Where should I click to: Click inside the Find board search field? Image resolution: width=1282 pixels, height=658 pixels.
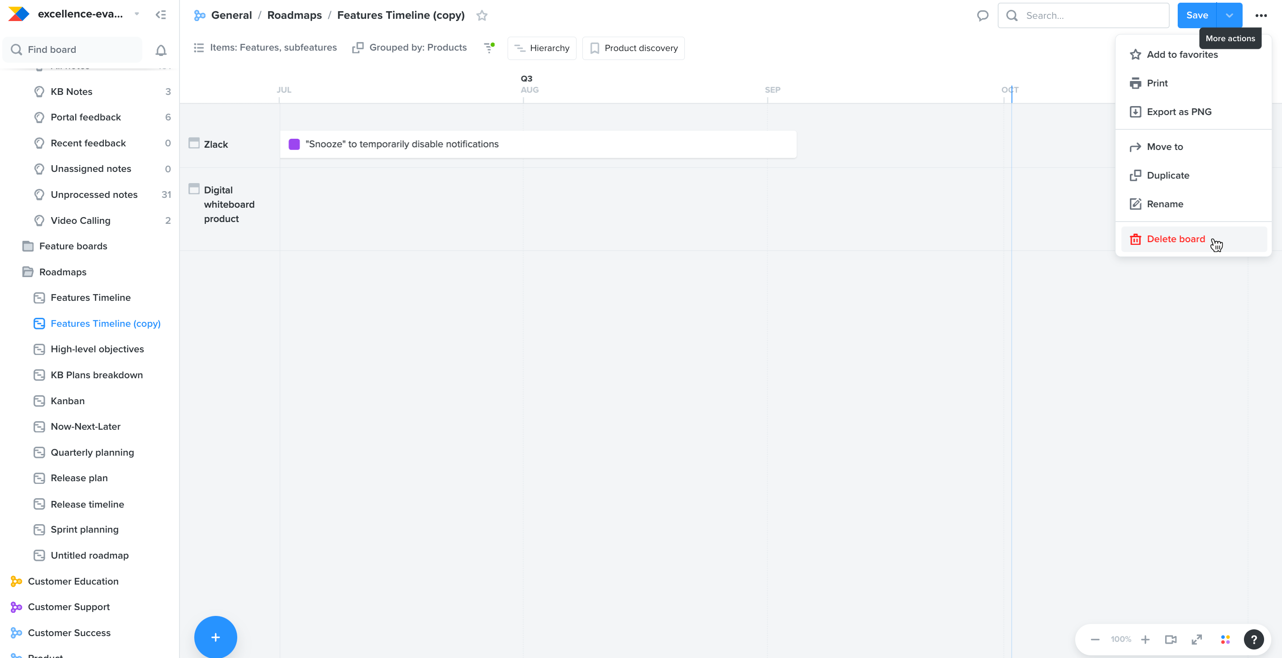(72, 49)
